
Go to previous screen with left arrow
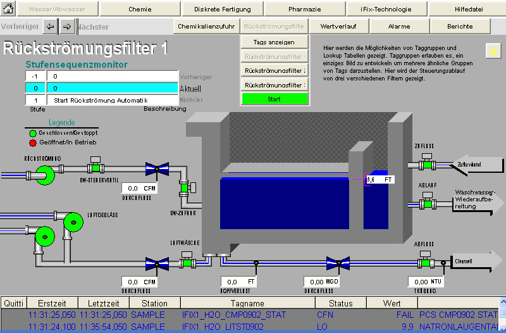coord(51,27)
